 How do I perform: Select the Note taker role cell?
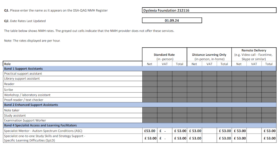pos(73,110)
